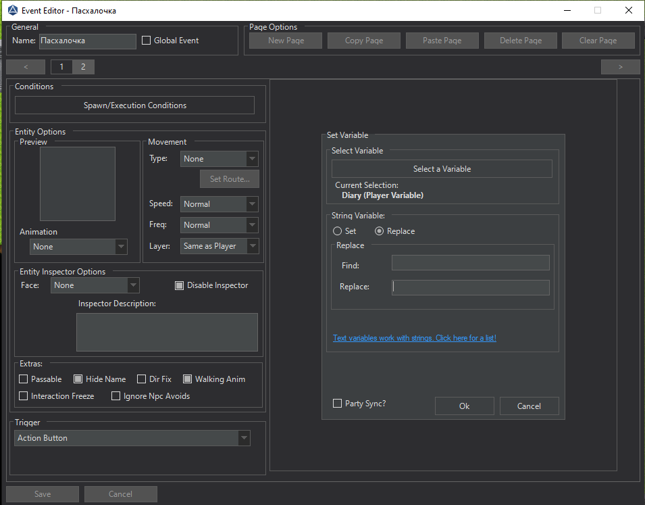The width and height of the screenshot is (645, 505).
Task: Expand the Speed dropdown
Action: click(220, 204)
